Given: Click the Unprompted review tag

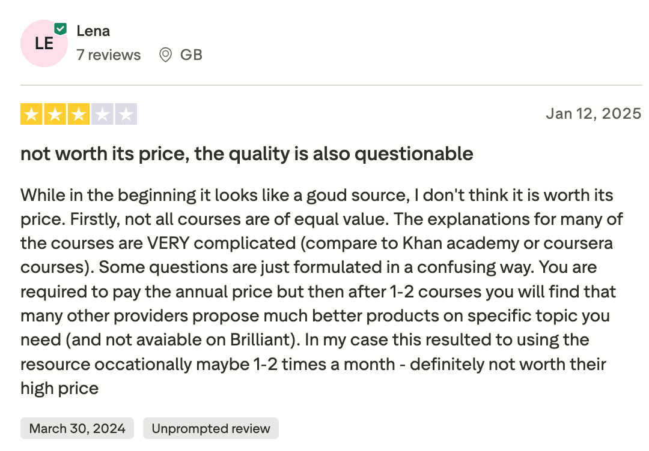Looking at the screenshot, I should (x=210, y=428).
